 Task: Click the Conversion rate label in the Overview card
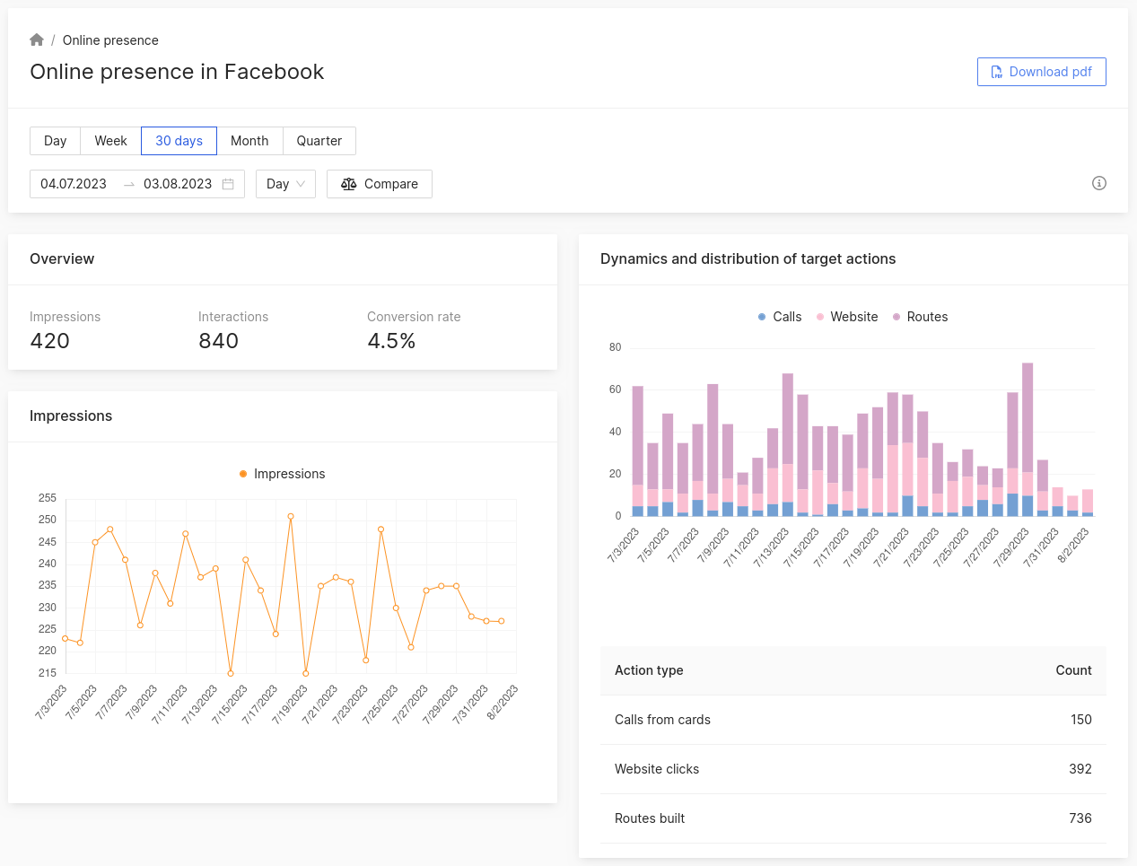click(x=414, y=317)
